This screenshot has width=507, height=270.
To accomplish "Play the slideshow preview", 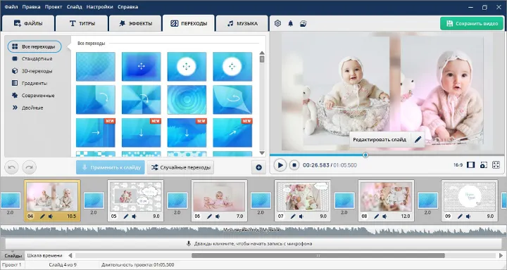I will point(280,165).
